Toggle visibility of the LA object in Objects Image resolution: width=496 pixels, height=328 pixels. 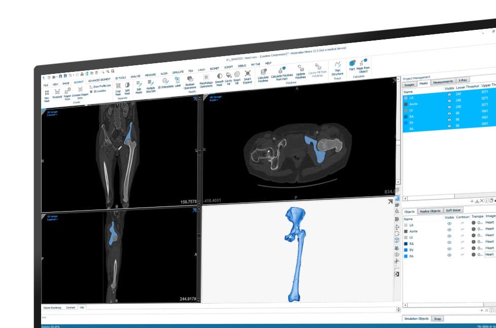449,224
